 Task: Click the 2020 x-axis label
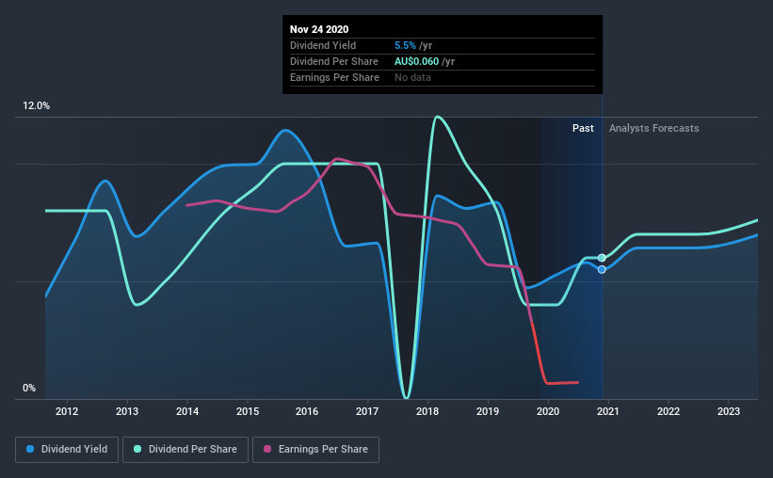point(548,411)
